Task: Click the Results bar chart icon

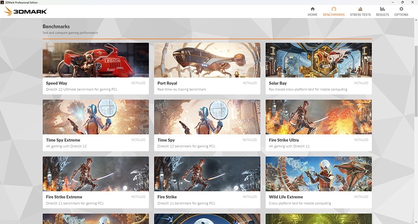Action: pos(382,9)
